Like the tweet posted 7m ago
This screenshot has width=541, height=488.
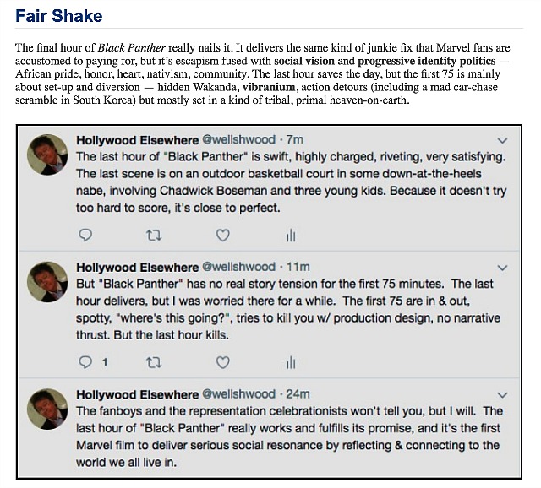pyautogui.click(x=222, y=235)
